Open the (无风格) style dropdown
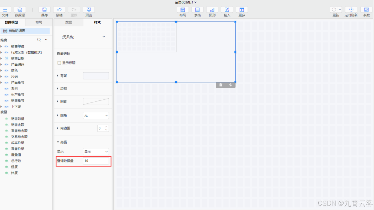Viewport: 374px width, 210px height. point(83,37)
